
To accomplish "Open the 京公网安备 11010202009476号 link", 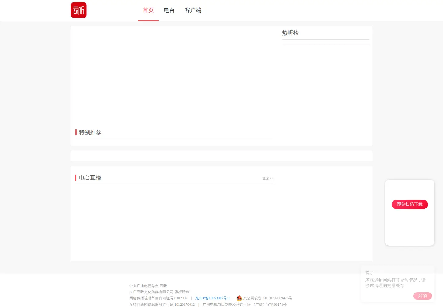I will 268,298.
